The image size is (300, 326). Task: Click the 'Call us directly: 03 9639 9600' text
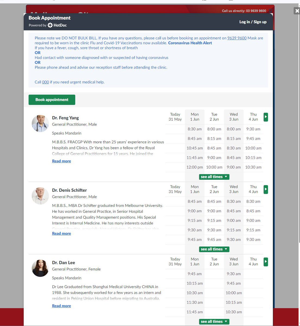pos(244,11)
